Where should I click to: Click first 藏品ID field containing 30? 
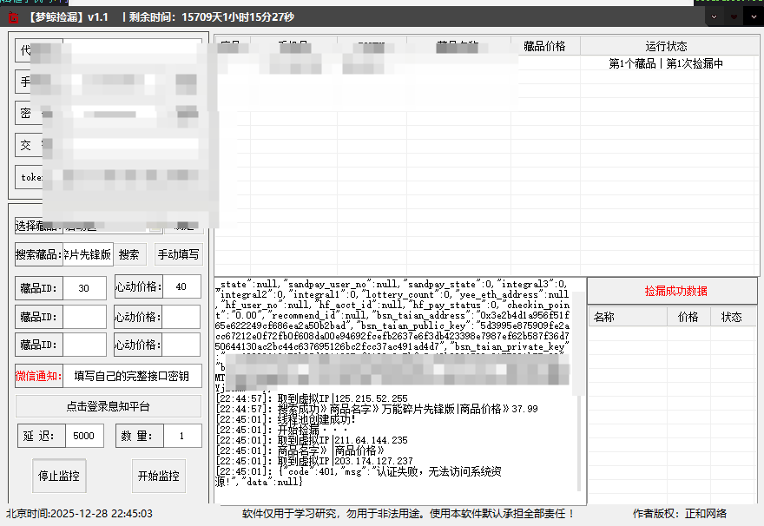click(x=84, y=288)
